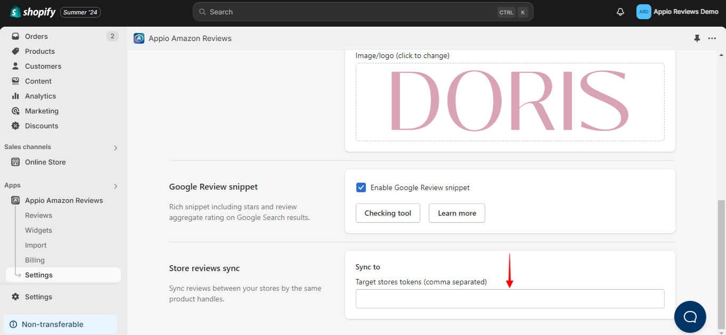
Task: Click the search magnifier icon
Action: [x=202, y=12]
